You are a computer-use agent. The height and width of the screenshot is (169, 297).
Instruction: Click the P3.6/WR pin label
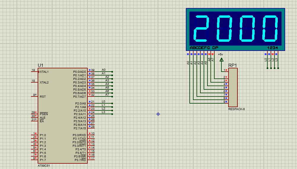click(80, 156)
